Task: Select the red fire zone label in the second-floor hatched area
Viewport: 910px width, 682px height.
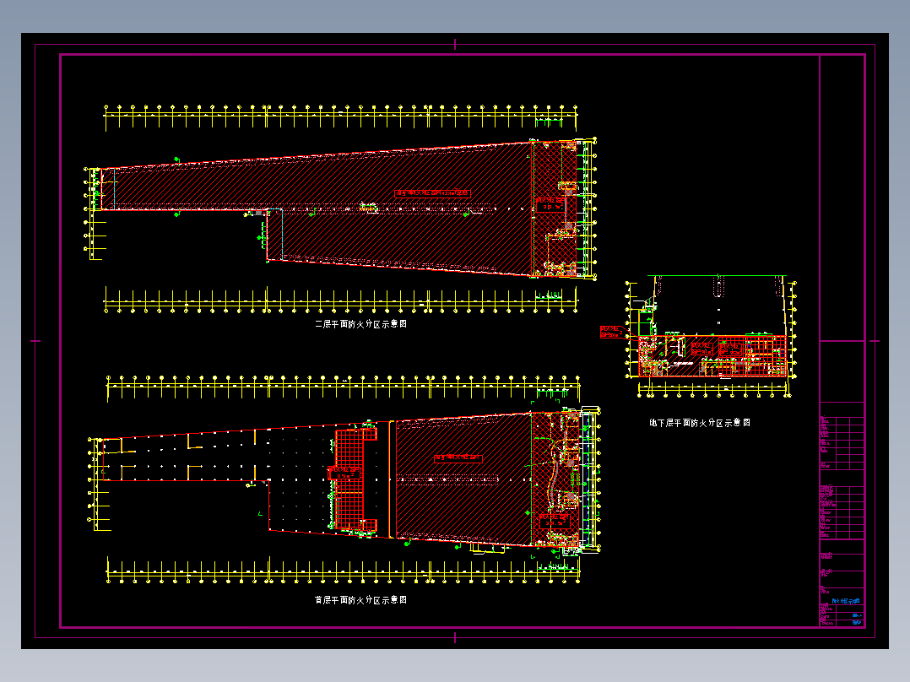Action: click(432, 192)
